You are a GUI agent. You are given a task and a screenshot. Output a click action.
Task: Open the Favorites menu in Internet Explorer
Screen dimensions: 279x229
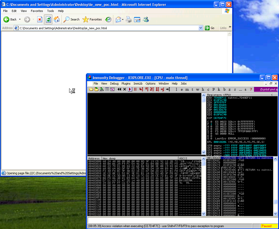pos(37,11)
